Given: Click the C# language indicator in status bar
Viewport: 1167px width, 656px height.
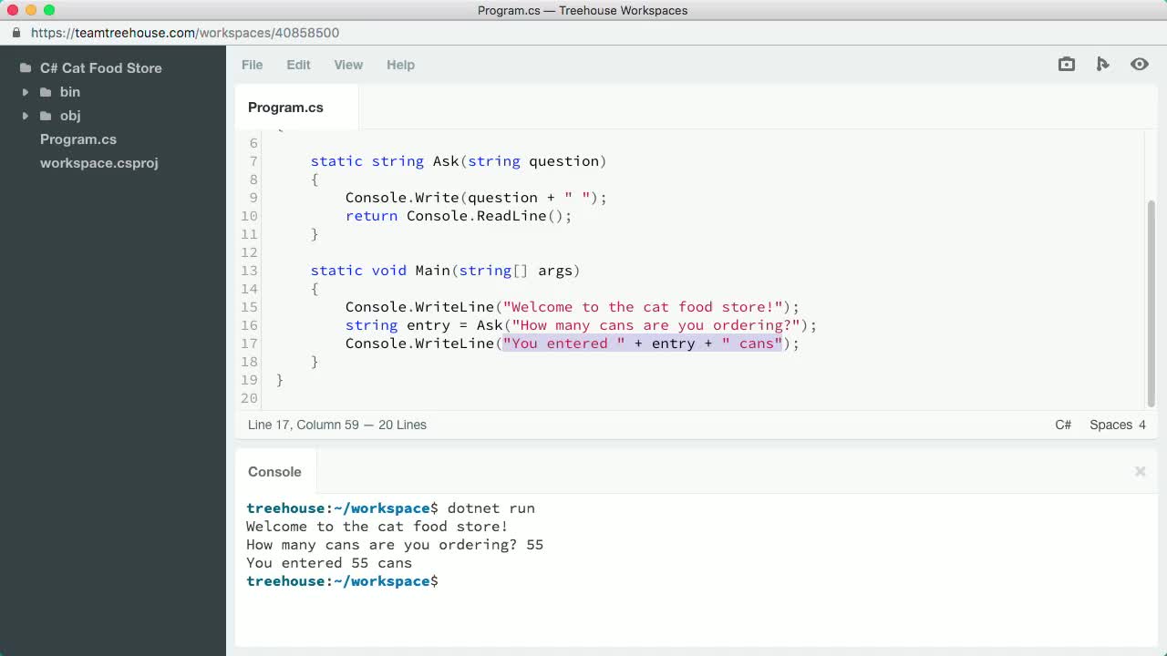Looking at the screenshot, I should (1063, 425).
